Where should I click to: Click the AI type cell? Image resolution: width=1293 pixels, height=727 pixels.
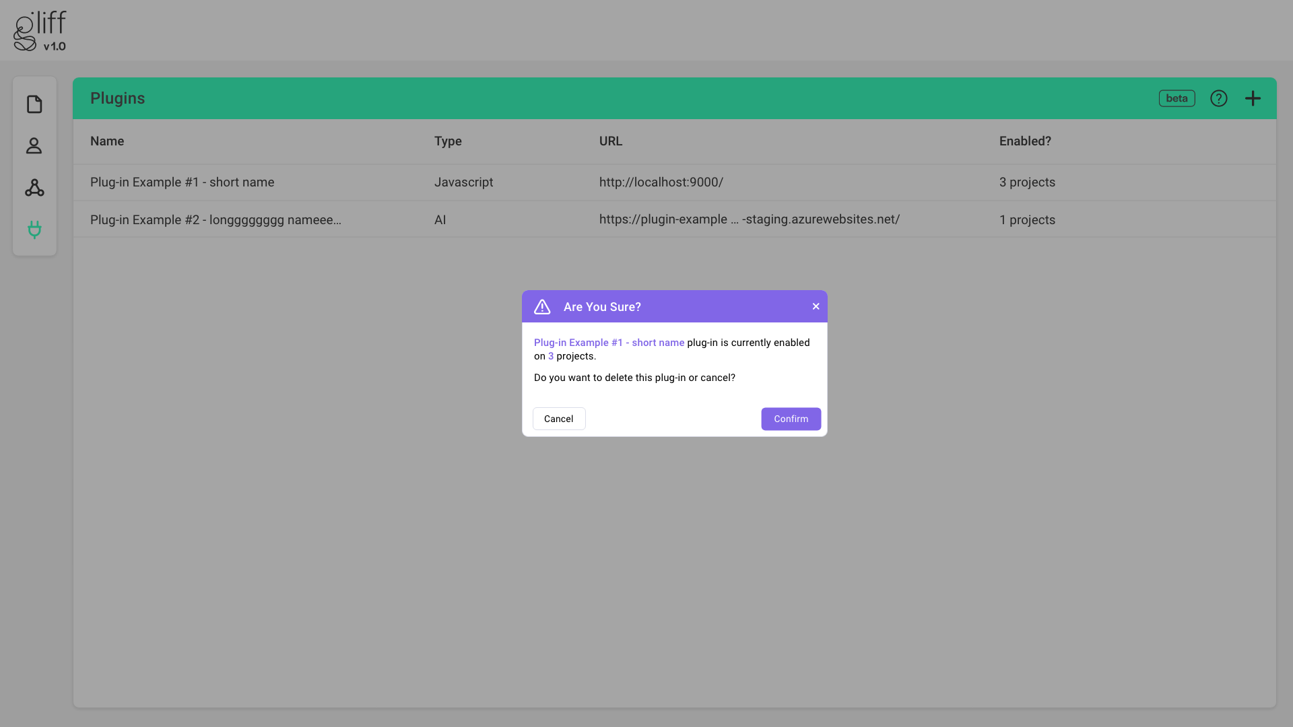pos(440,220)
